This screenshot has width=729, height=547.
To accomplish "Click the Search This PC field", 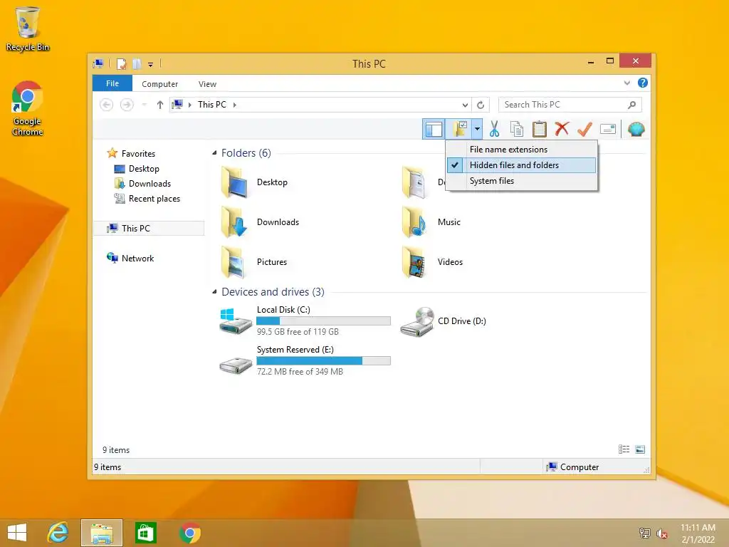I will click(x=570, y=105).
